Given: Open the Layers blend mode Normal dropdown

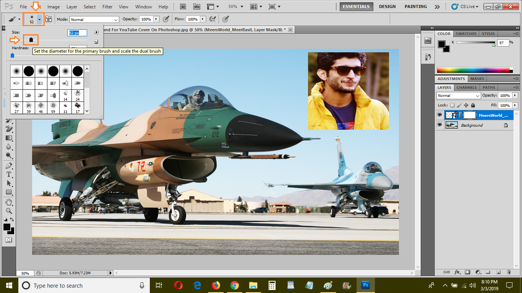Looking at the screenshot, I should pyautogui.click(x=459, y=95).
